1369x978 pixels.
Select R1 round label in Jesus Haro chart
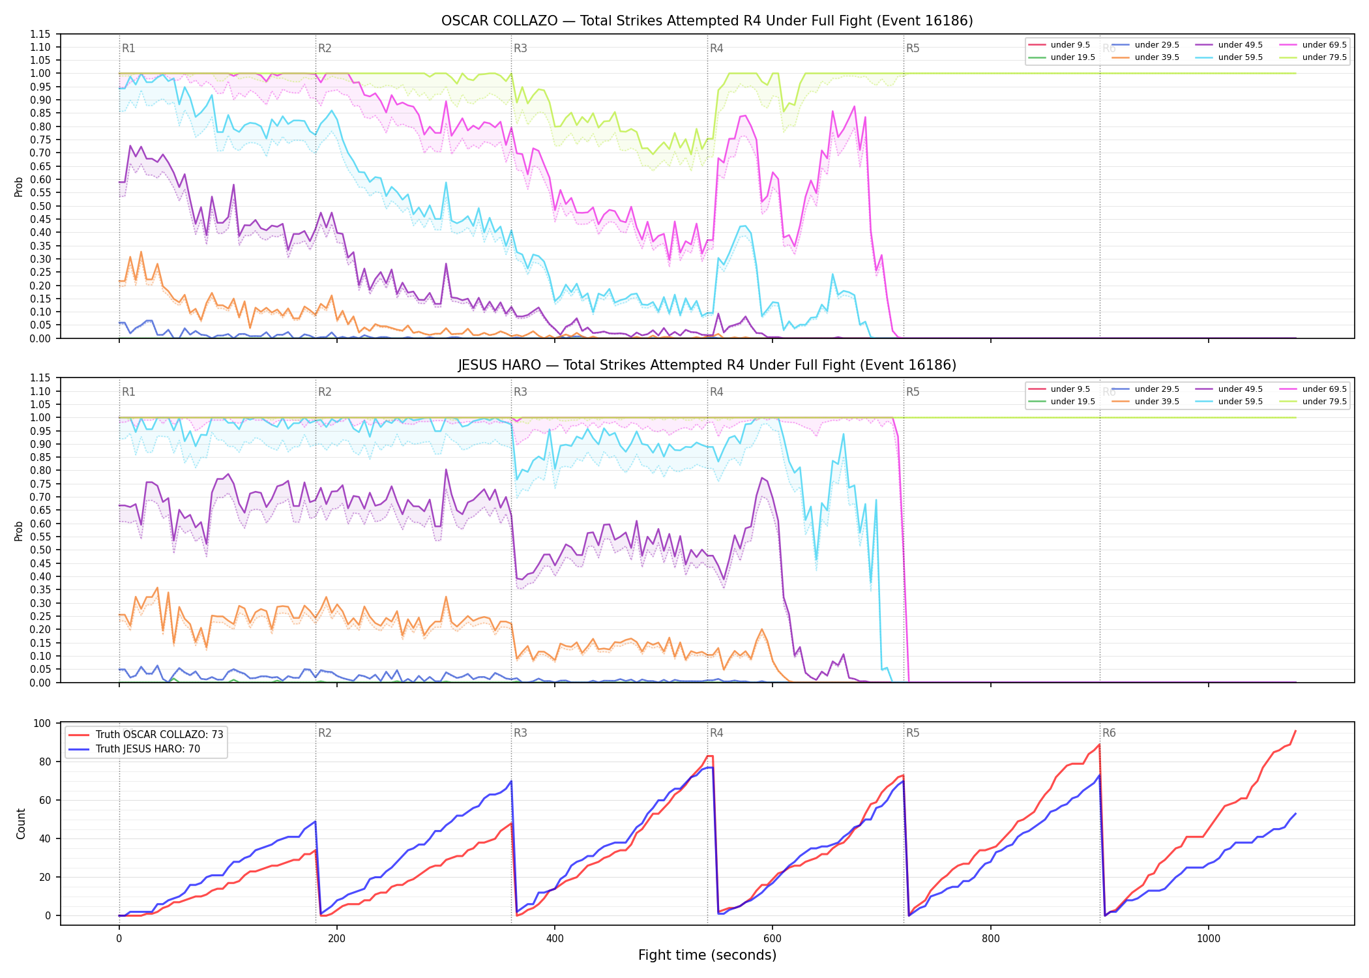click(128, 392)
